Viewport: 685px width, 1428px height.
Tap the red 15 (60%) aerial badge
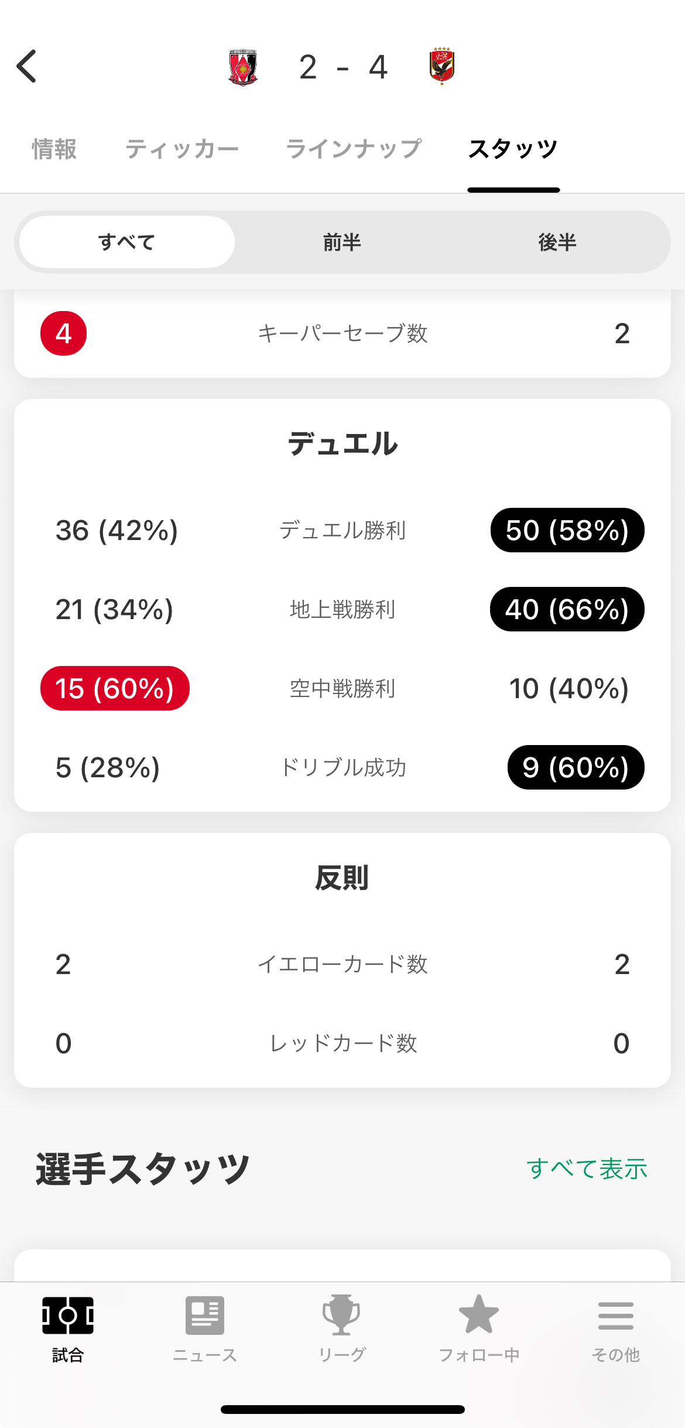(x=115, y=688)
